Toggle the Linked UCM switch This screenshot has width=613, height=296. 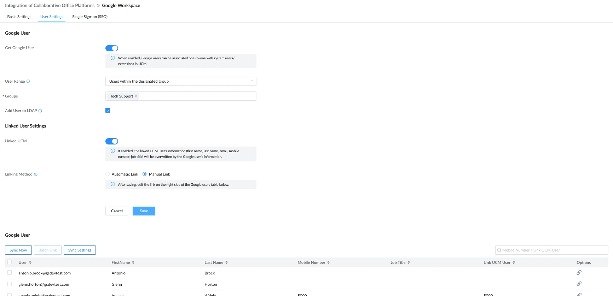click(x=112, y=141)
